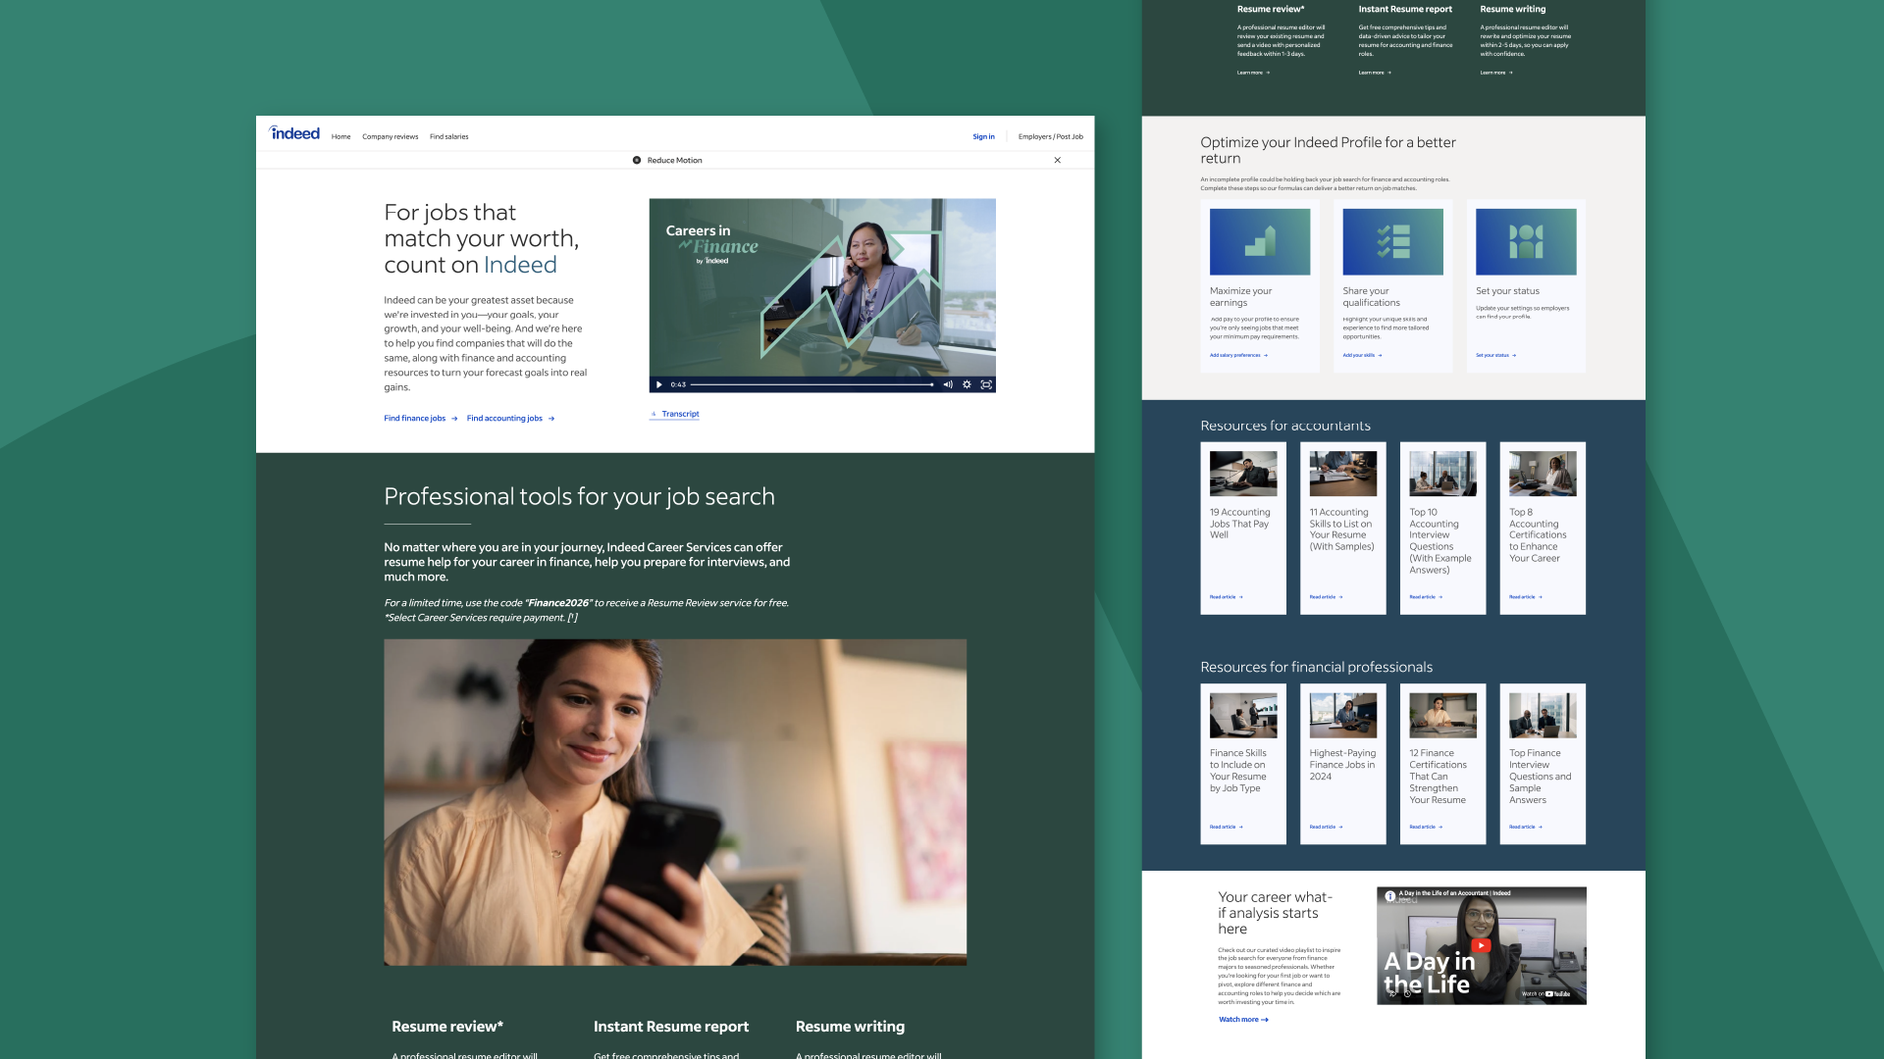1884x1059 pixels.
Task: Click Learn more under Resume review
Action: (1253, 73)
